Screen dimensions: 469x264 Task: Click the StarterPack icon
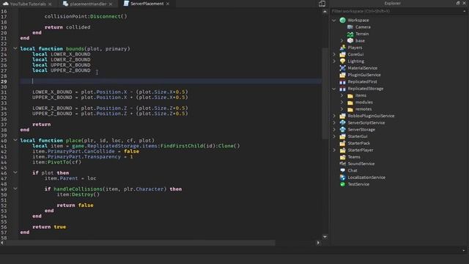point(342,143)
